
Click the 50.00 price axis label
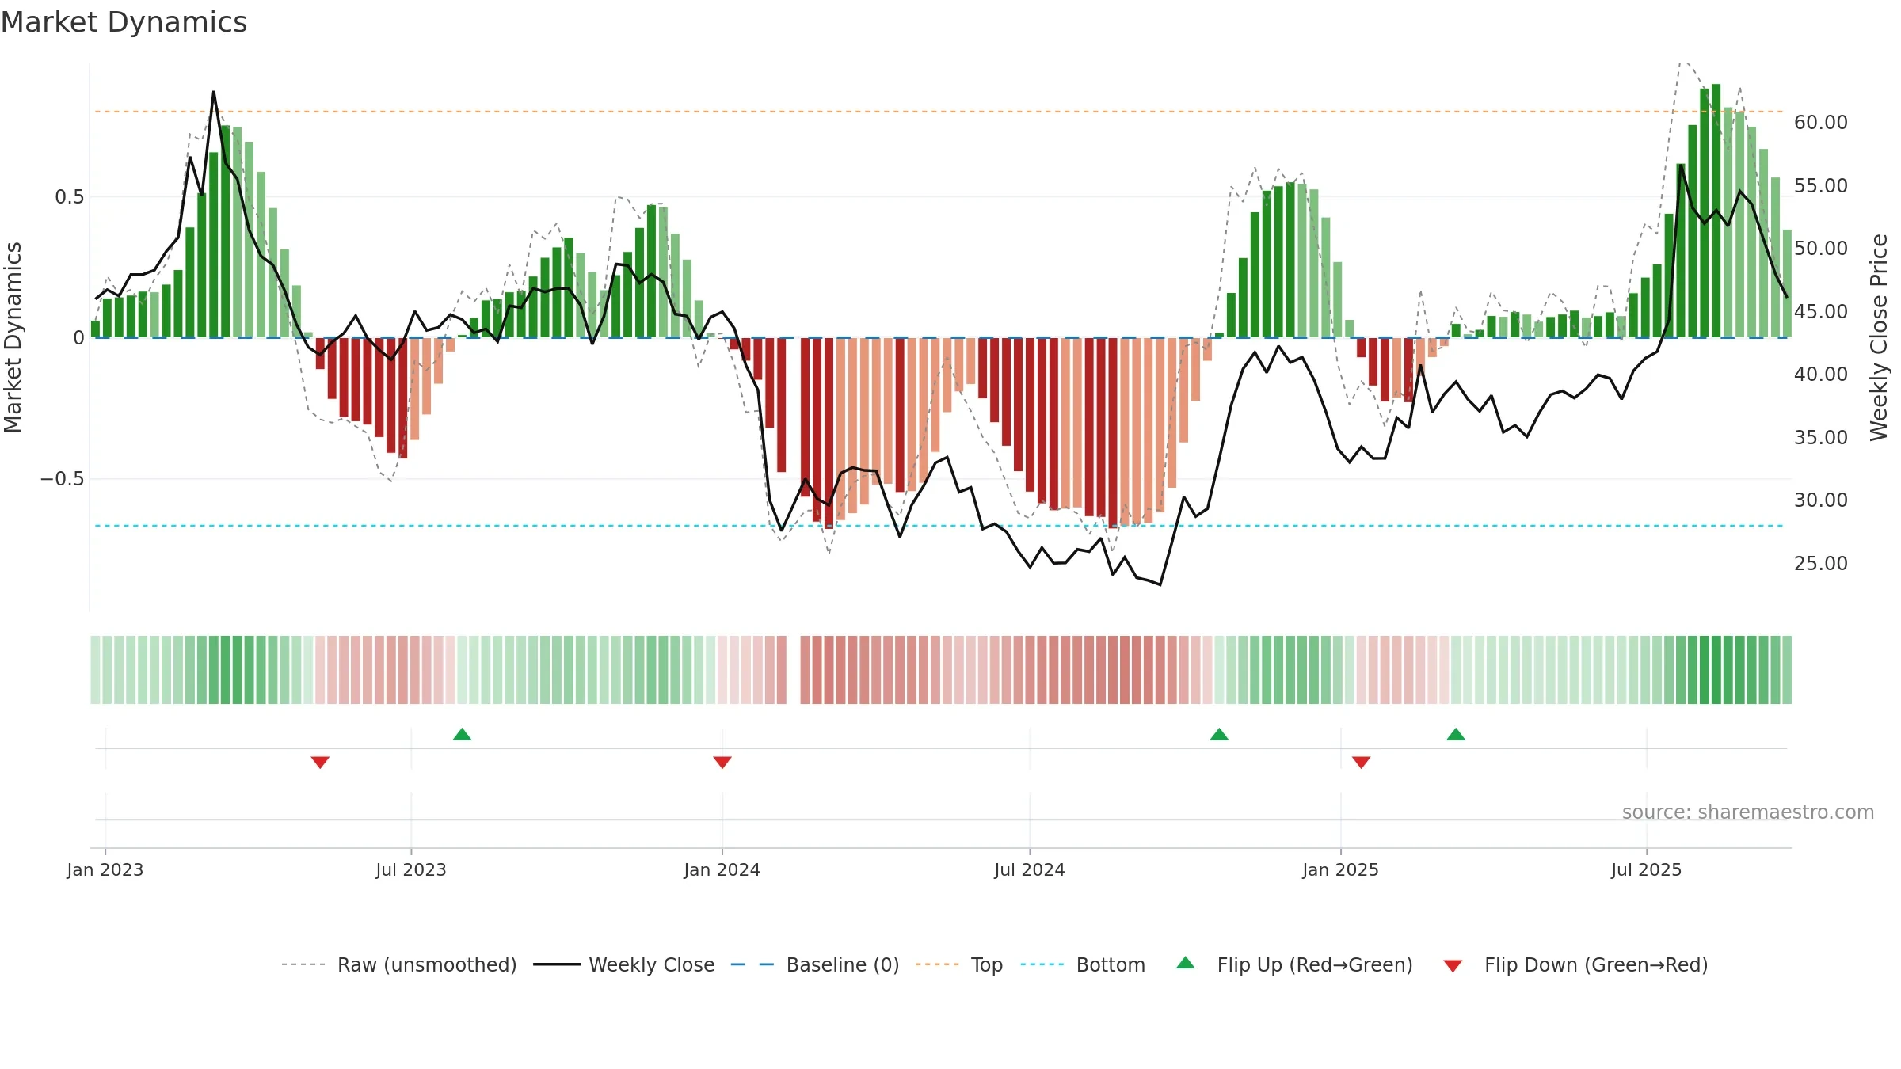pos(1821,248)
